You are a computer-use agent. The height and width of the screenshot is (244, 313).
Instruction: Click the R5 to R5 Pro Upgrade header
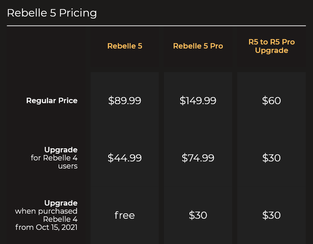pyautogui.click(x=272, y=46)
